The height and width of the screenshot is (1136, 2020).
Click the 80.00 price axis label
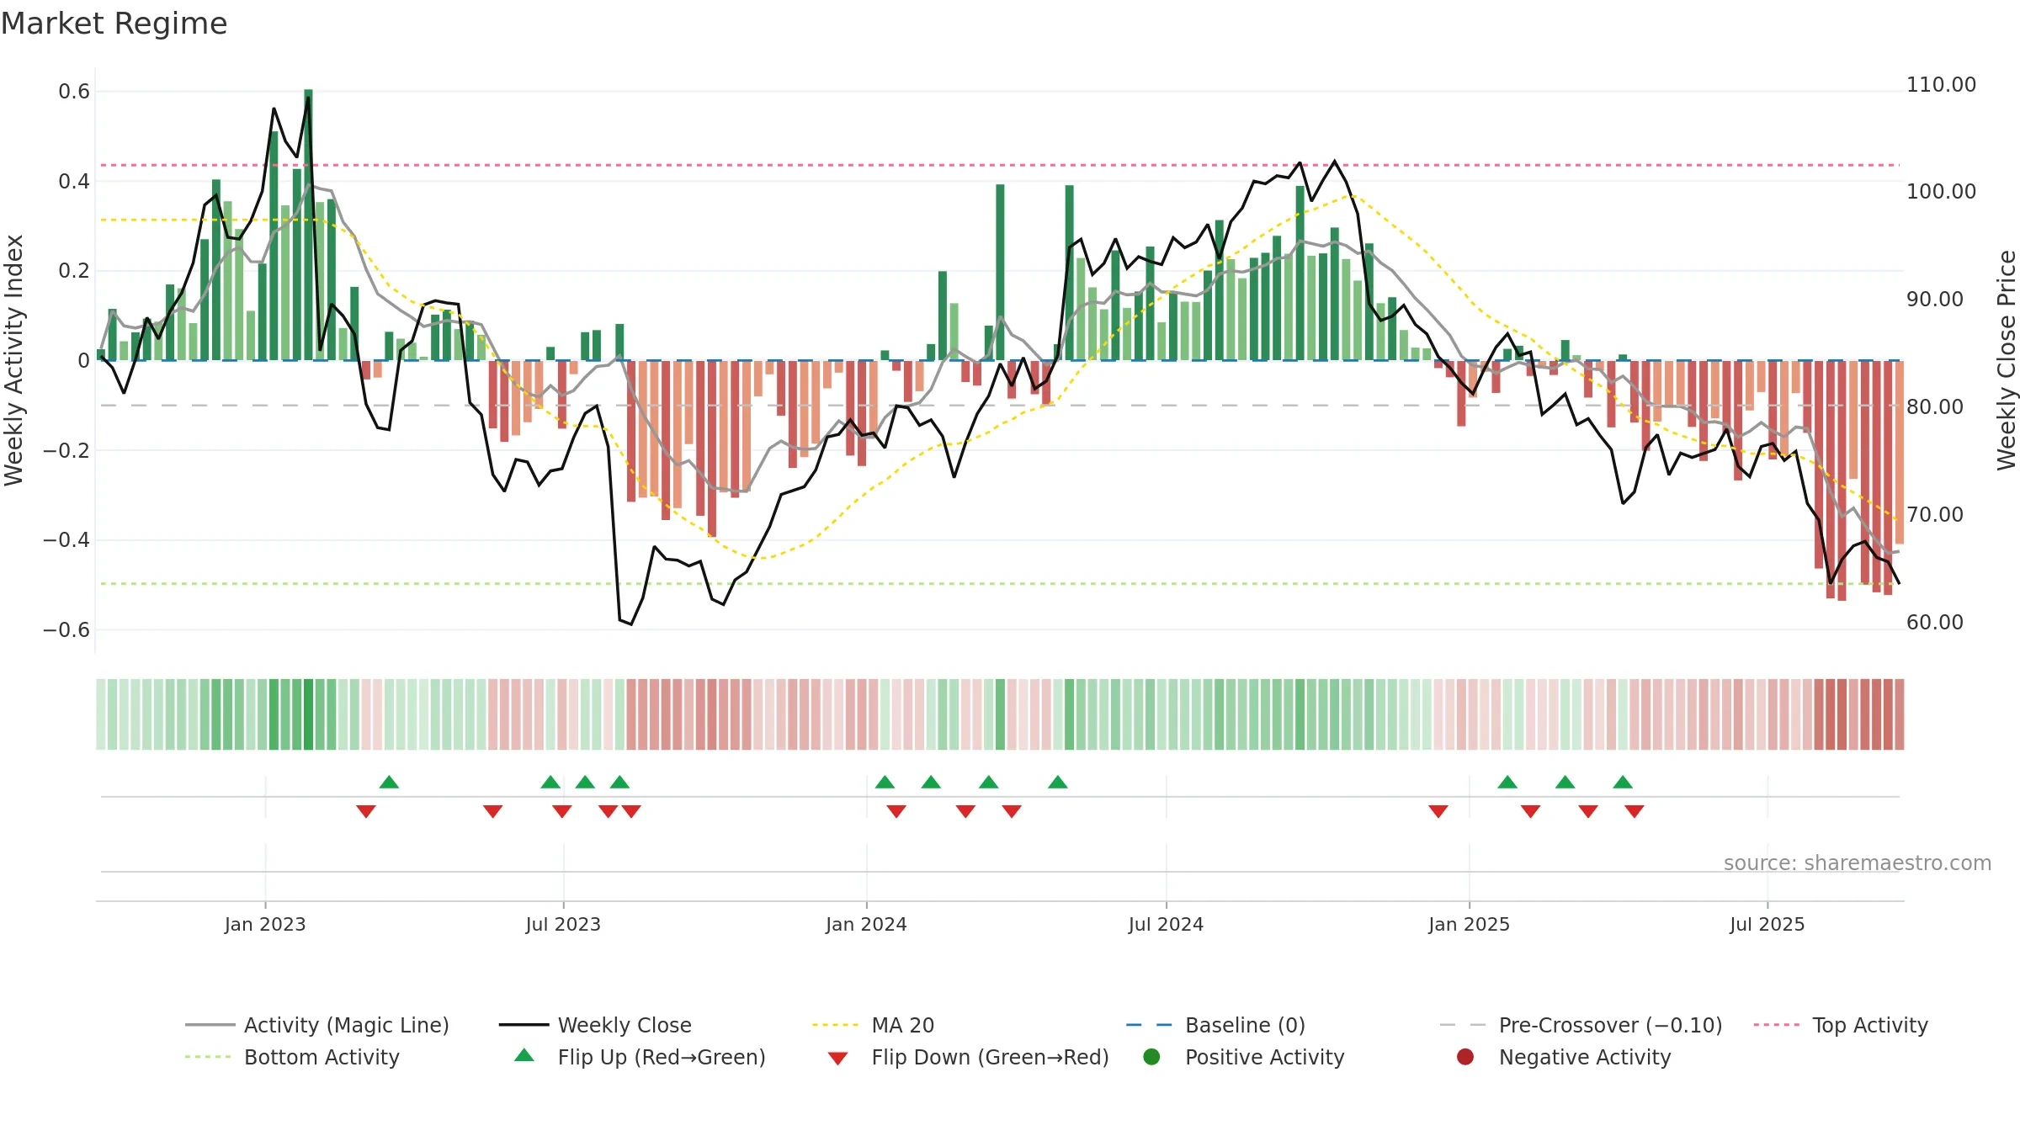coord(1935,406)
